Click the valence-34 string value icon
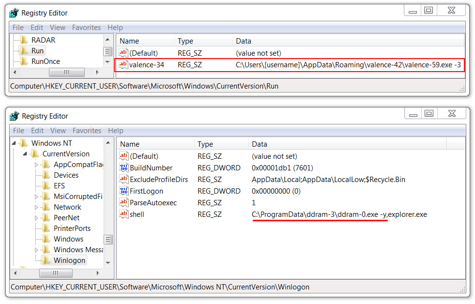Image resolution: width=475 pixels, height=304 pixels. click(123, 64)
